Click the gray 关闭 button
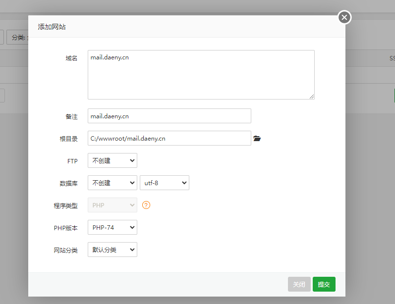This screenshot has width=395, height=304. (x=299, y=284)
